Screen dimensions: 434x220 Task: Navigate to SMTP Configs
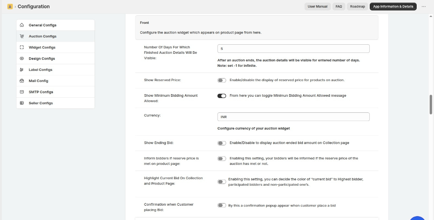56,92
